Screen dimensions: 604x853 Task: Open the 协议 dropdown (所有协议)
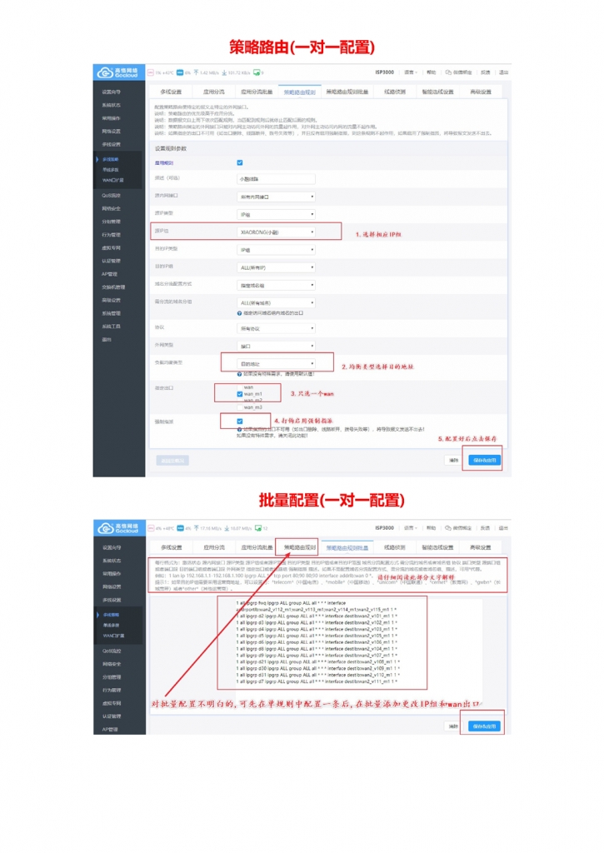pyautogui.click(x=276, y=328)
